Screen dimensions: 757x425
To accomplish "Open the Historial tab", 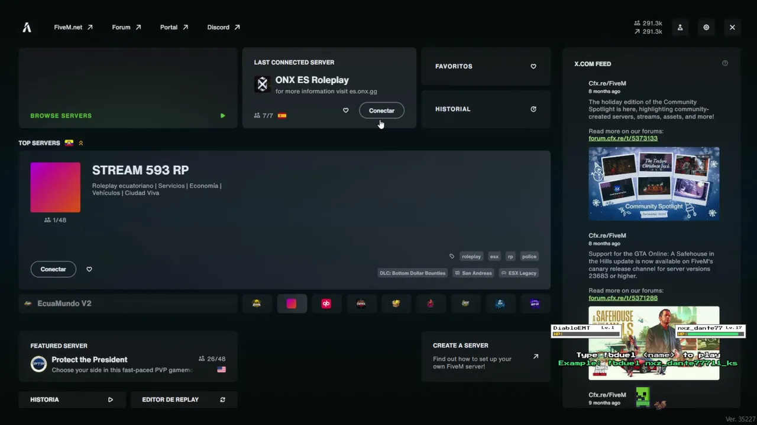I will [486, 109].
